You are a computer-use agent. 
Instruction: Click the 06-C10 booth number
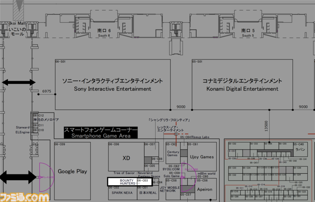coord(38,130)
